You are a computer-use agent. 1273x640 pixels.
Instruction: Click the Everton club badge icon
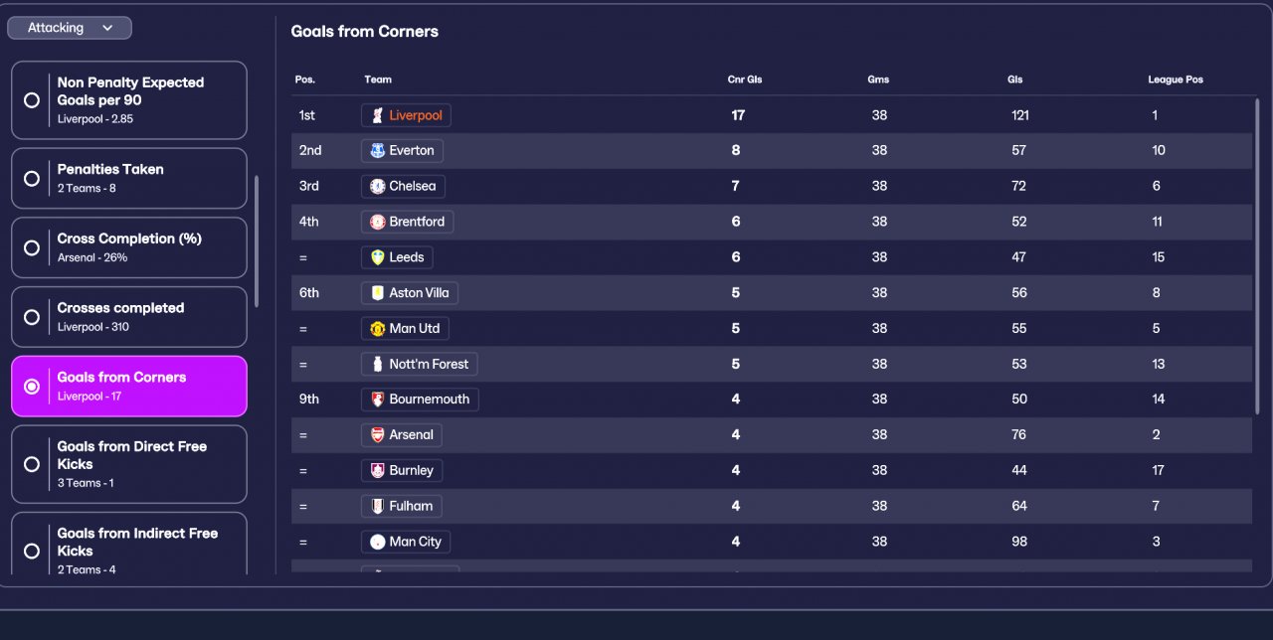click(x=377, y=151)
